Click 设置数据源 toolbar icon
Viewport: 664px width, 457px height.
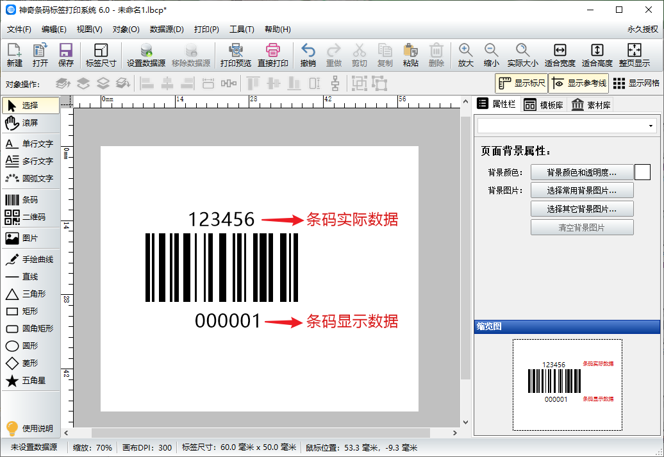tap(146, 55)
